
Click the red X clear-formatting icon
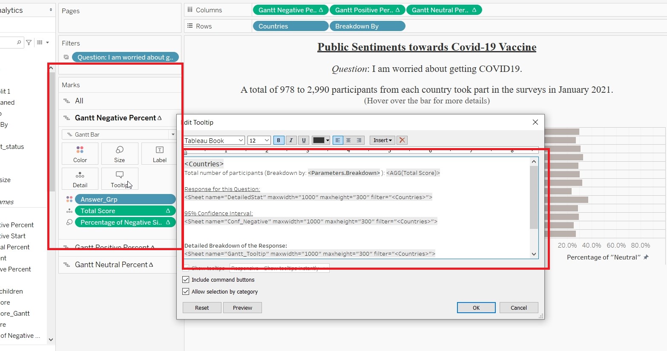(x=402, y=140)
